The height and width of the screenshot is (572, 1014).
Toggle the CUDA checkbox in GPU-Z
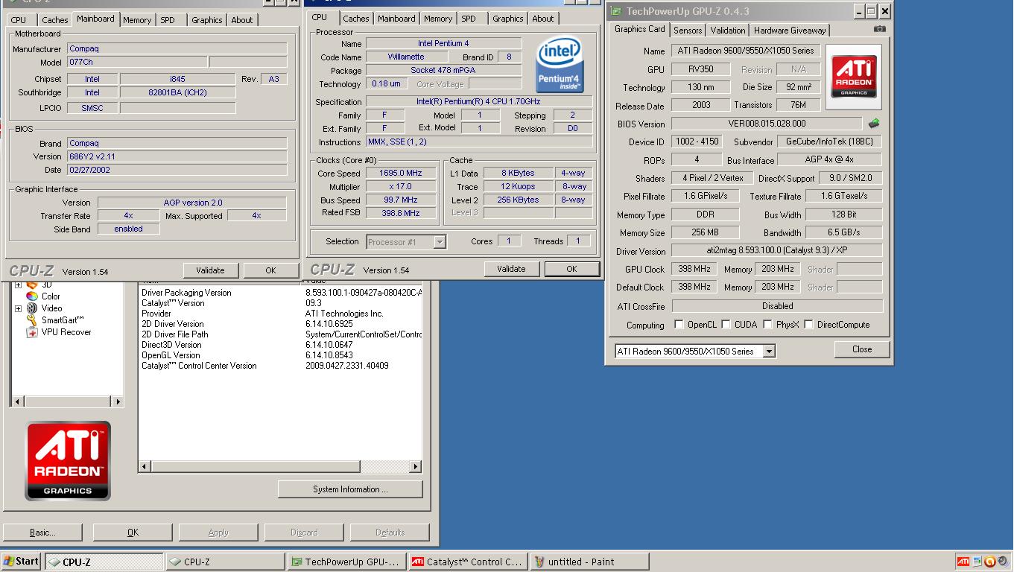[x=726, y=325]
